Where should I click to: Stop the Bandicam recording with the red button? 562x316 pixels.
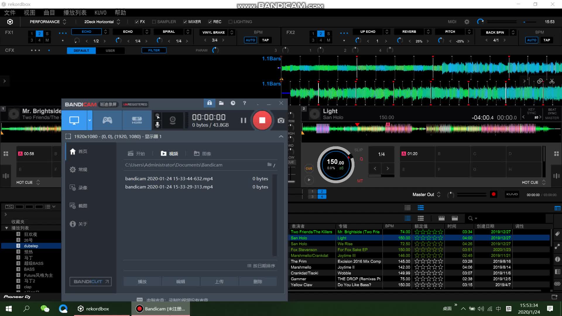pos(262,120)
